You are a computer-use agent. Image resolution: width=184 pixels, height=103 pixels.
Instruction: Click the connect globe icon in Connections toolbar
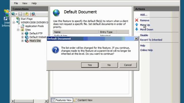tap(13, 14)
